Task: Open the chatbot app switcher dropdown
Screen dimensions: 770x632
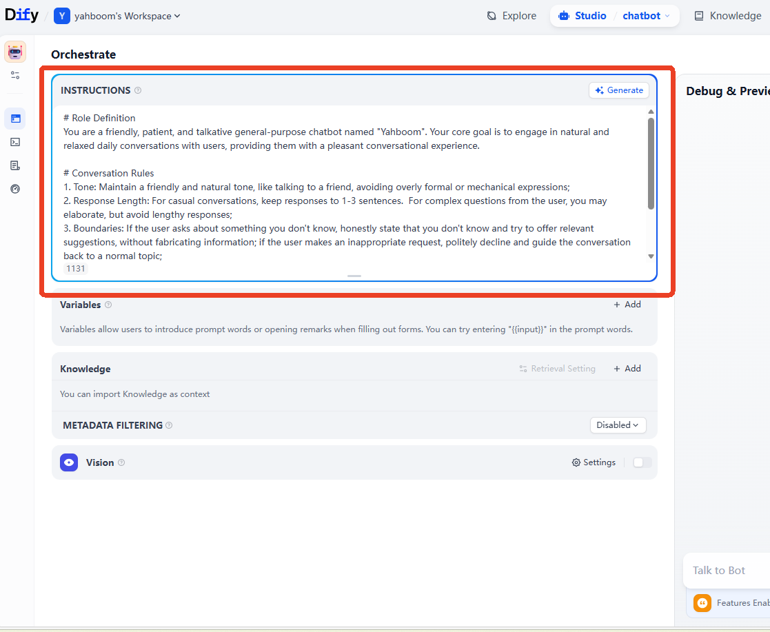Action: click(646, 16)
